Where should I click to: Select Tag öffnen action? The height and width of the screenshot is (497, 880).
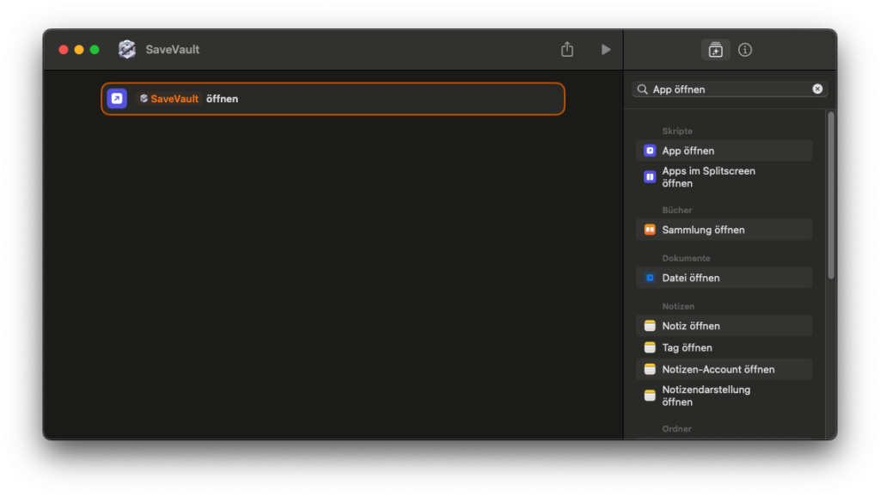(724, 347)
